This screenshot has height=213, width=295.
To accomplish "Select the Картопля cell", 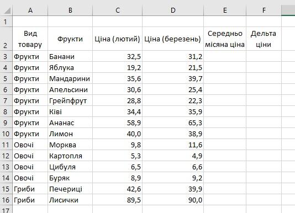I will pyautogui.click(x=70, y=156).
